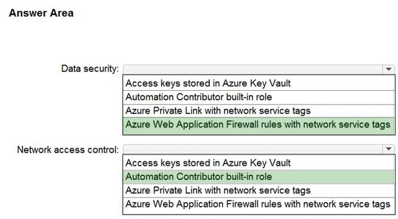The height and width of the screenshot is (219, 398).
Task: Click the Network access control label
Action: 68,150
